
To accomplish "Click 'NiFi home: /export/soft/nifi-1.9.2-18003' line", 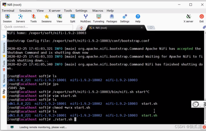I will (47, 33).
